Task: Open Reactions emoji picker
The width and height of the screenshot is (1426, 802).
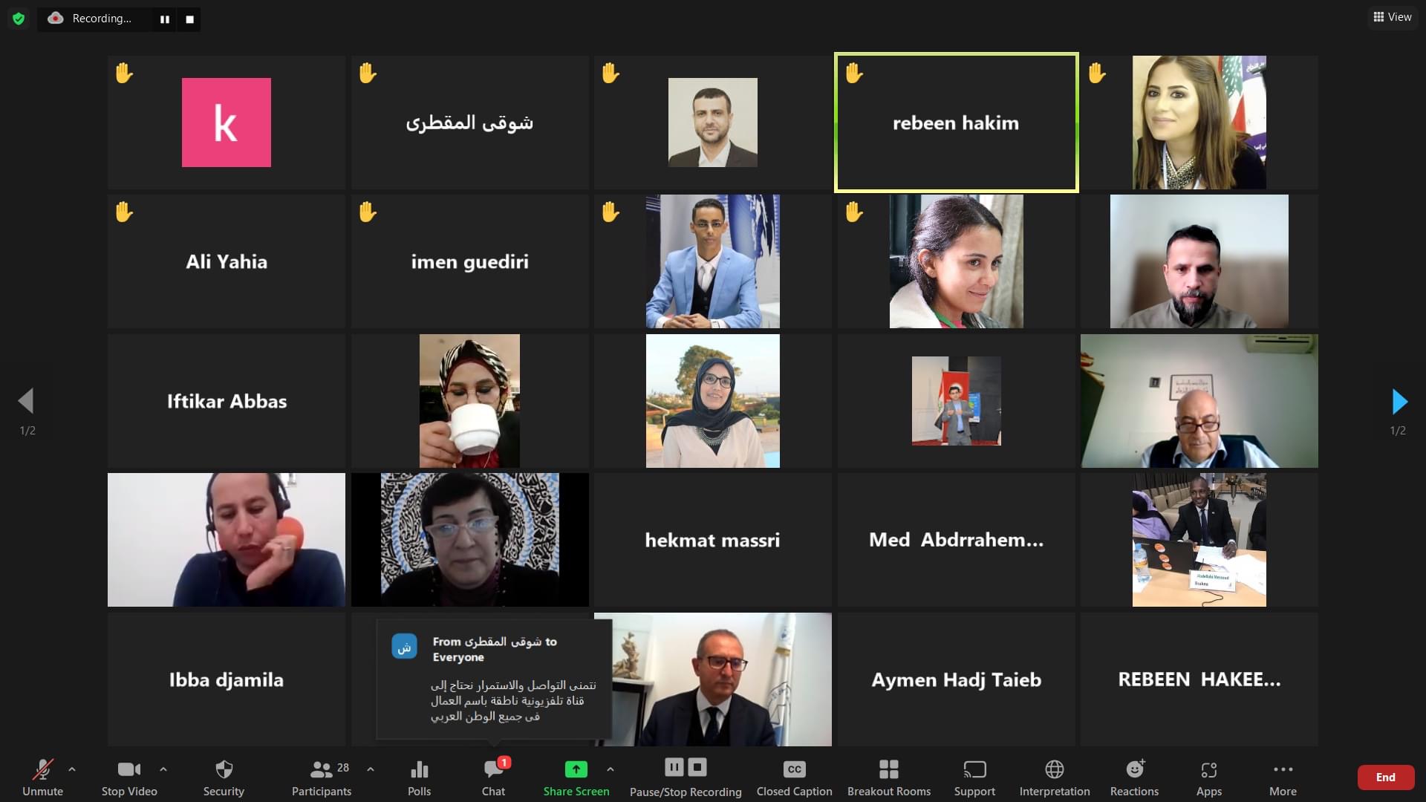Action: [1134, 777]
